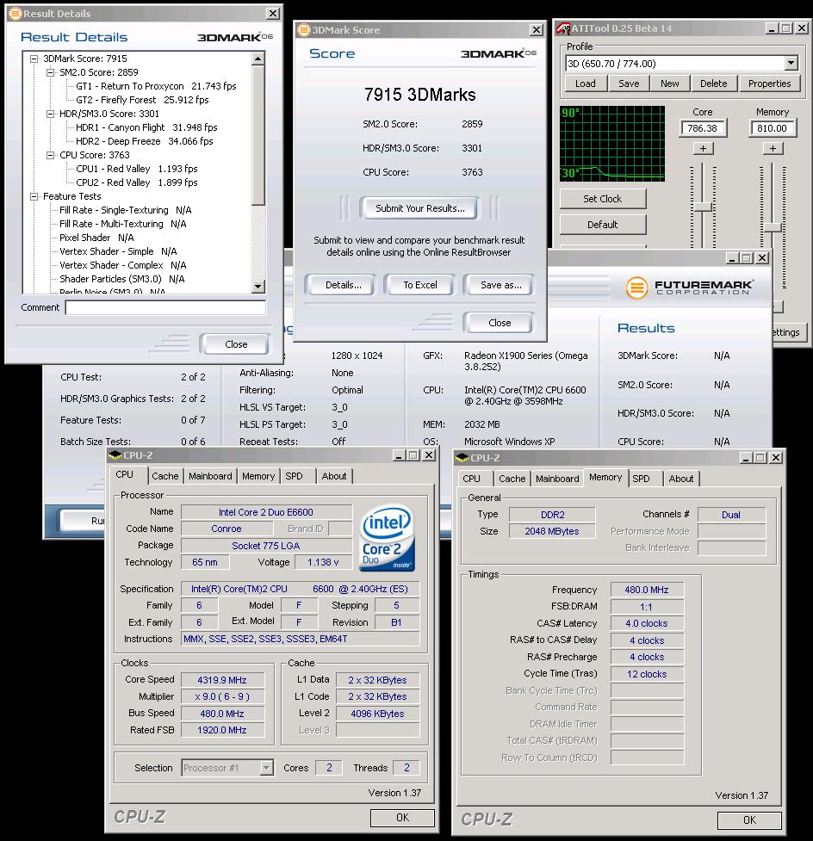Click the Save as button
Image resolution: width=813 pixels, height=841 pixels.
point(499,285)
